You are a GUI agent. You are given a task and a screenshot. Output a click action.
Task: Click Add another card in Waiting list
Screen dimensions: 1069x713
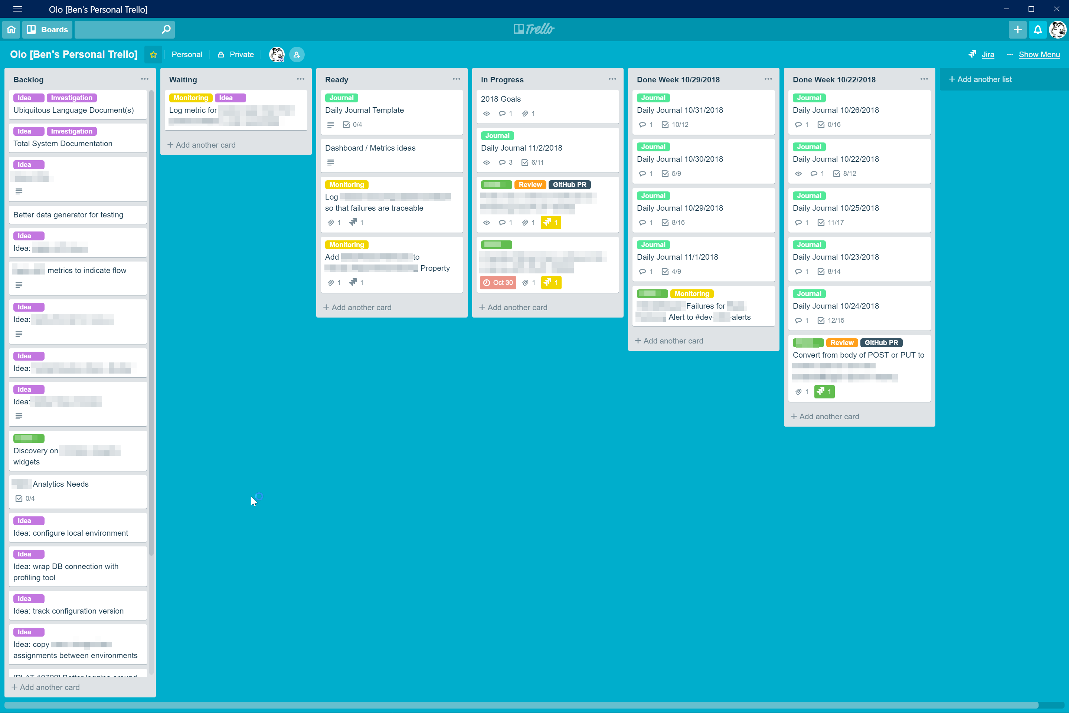click(x=202, y=144)
